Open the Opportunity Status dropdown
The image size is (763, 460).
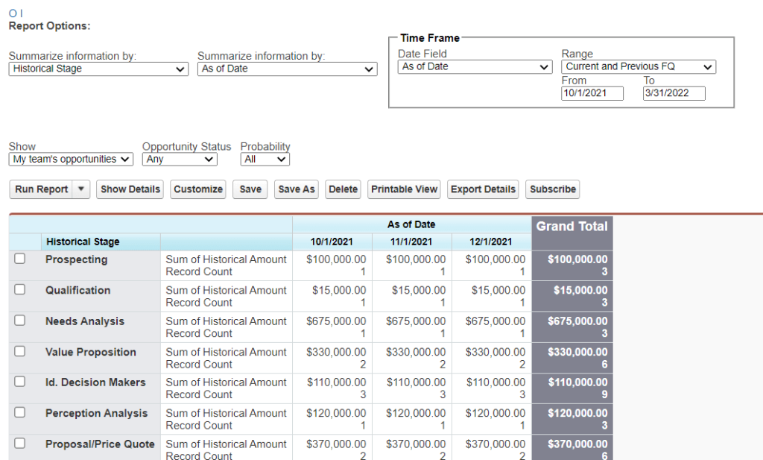[x=180, y=160]
